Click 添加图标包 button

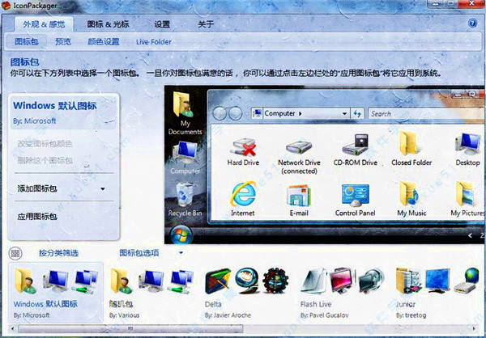37,188
